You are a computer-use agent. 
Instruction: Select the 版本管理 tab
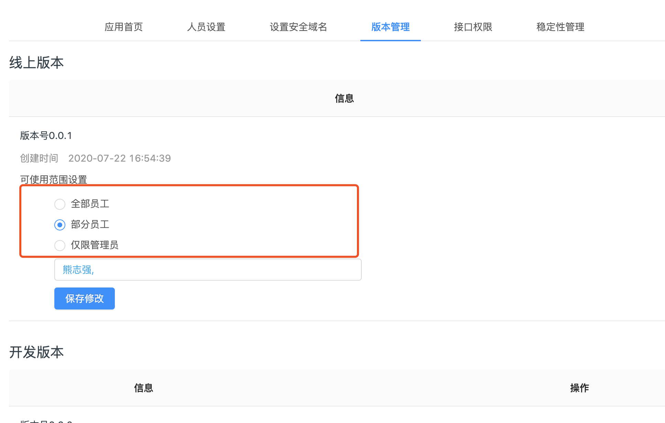click(x=390, y=27)
